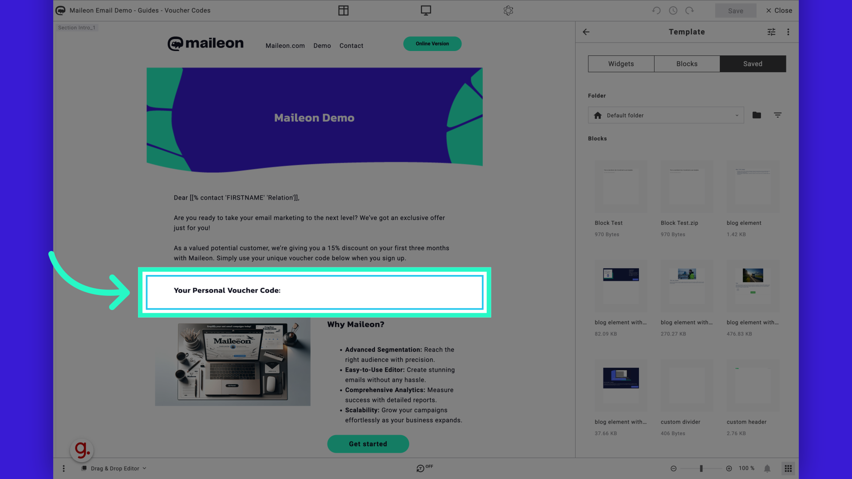Viewport: 852px width, 479px height.
Task: Toggle autosave OFF indicator
Action: pos(424,468)
